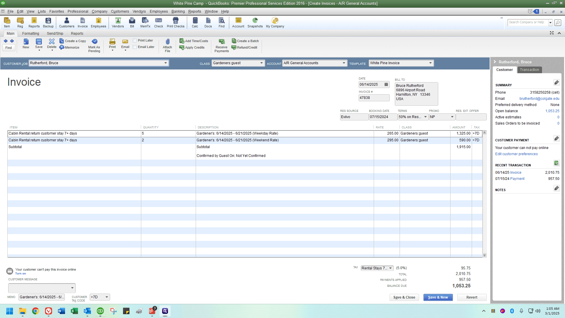Click line items scrollbar down arrow
This screenshot has height=318, width=565.
(x=484, y=255)
